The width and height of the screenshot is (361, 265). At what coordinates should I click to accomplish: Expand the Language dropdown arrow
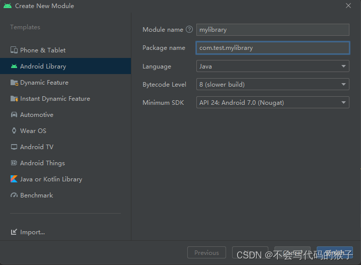343,67
